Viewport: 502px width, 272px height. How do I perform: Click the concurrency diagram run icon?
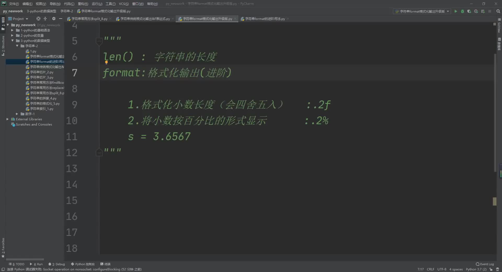[483, 11]
